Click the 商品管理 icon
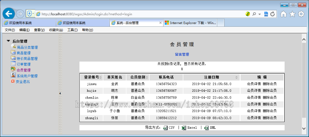 click(13, 52)
